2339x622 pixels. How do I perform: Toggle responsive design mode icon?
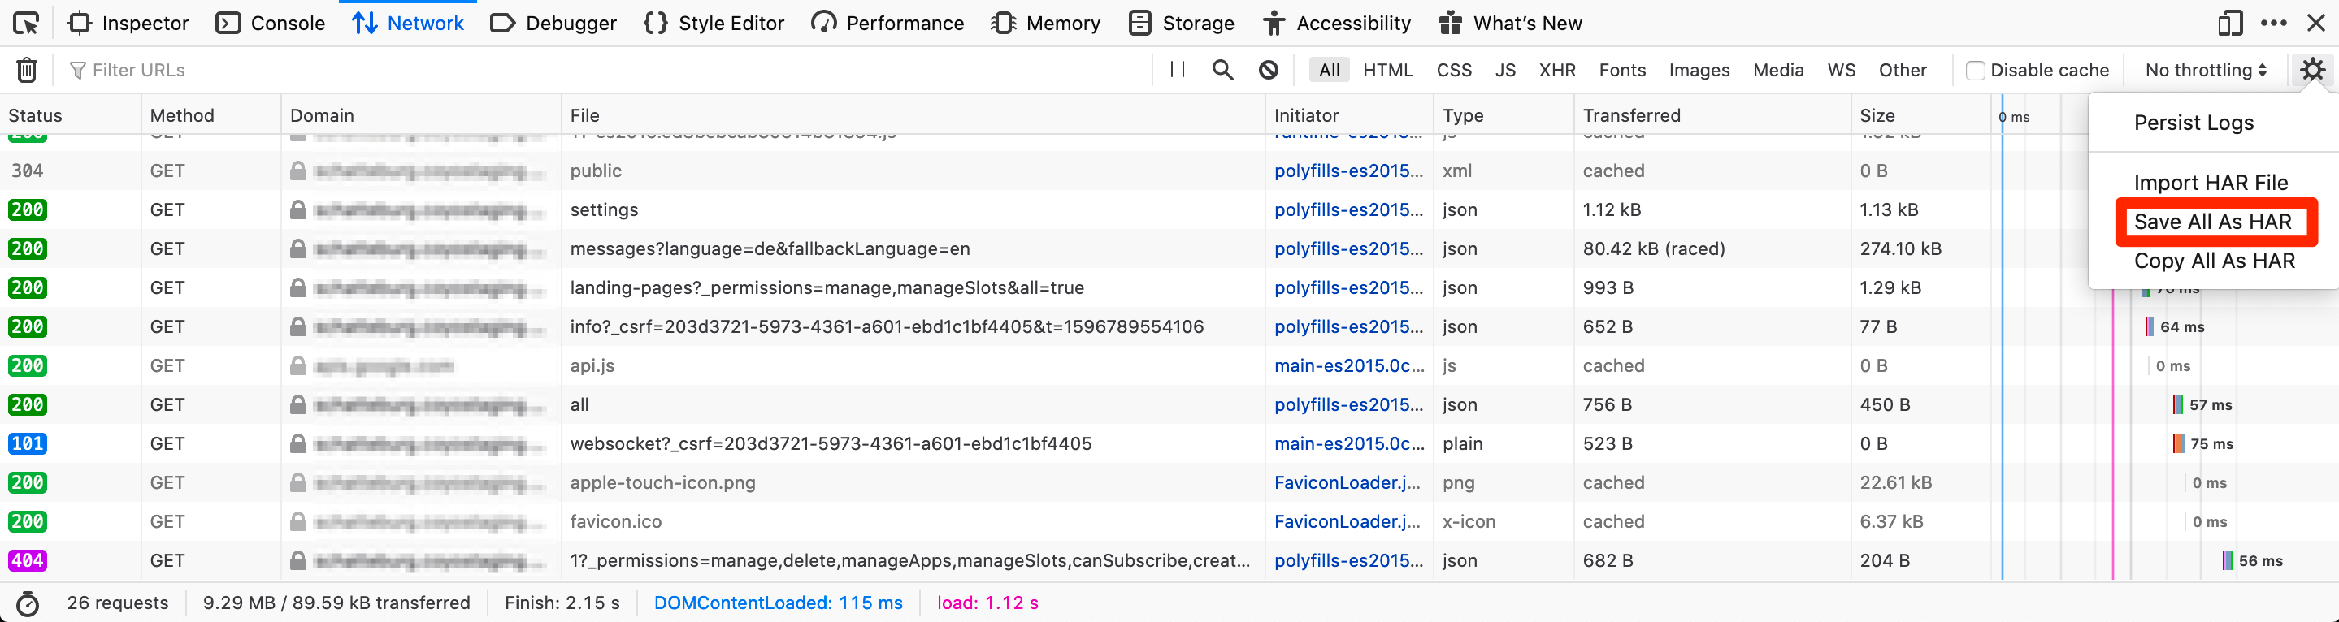2229,24
